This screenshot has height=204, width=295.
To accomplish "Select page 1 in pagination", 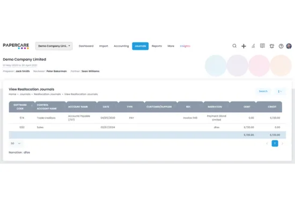I will (x=275, y=143).
